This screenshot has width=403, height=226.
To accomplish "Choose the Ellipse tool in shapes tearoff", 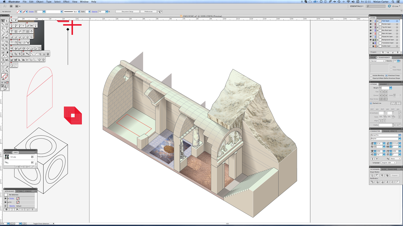I will tap(20, 37).
